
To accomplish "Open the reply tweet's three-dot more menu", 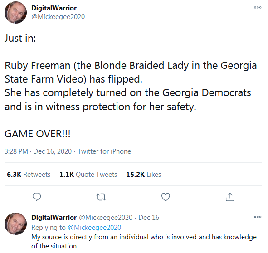I will pos(258,217).
